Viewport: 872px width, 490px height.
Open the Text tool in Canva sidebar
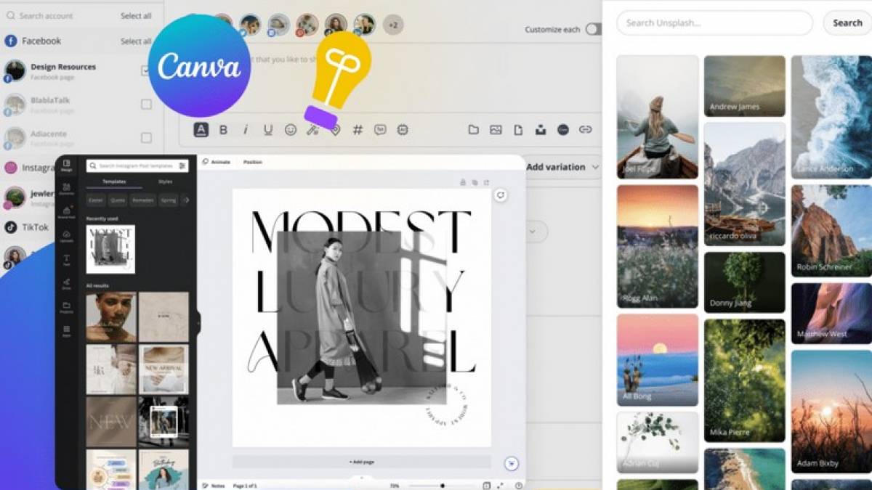(x=67, y=260)
